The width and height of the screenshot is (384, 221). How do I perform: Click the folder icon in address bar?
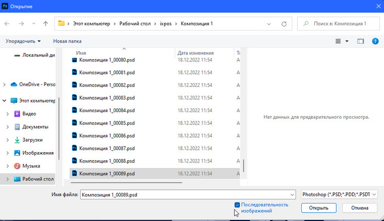point(61,24)
